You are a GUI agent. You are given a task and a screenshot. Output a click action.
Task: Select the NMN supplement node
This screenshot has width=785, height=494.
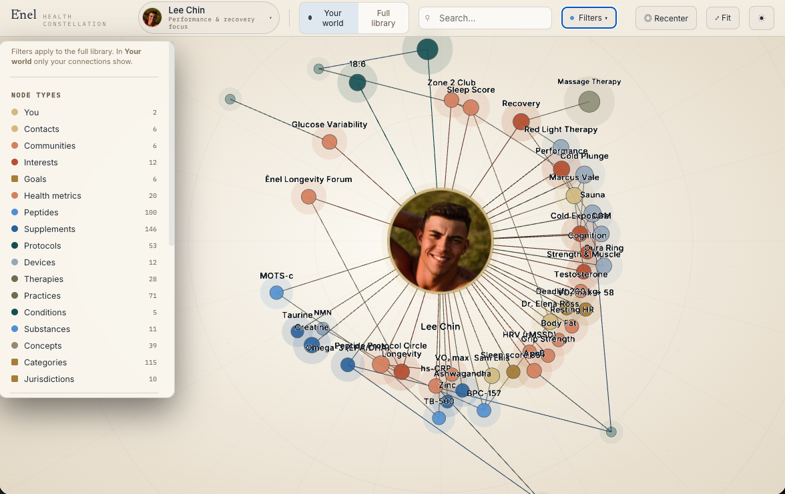[x=323, y=329]
